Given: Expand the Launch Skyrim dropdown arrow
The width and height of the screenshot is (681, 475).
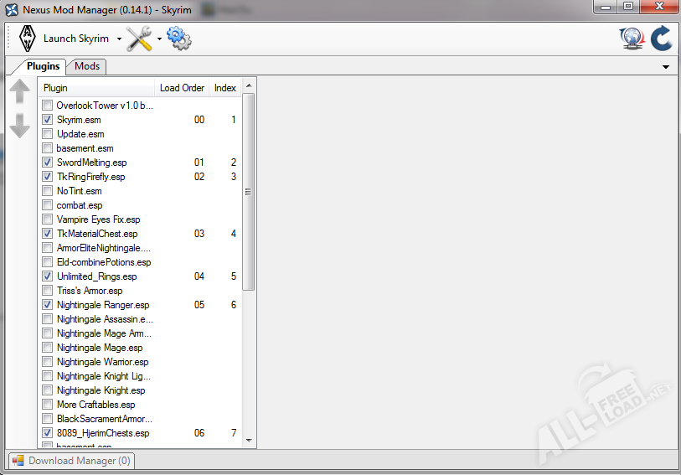Looking at the screenshot, I should pos(119,39).
